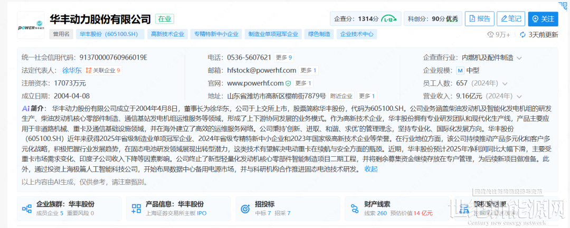This screenshot has width=570, height=228.
Task: Select the 绿色制造 tag
Action: coord(319,34)
